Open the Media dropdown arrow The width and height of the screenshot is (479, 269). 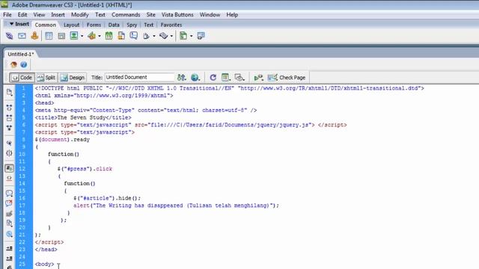pos(100,36)
